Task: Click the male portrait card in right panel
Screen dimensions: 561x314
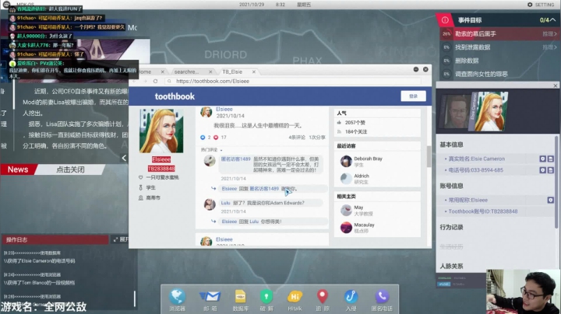Action: (457, 111)
